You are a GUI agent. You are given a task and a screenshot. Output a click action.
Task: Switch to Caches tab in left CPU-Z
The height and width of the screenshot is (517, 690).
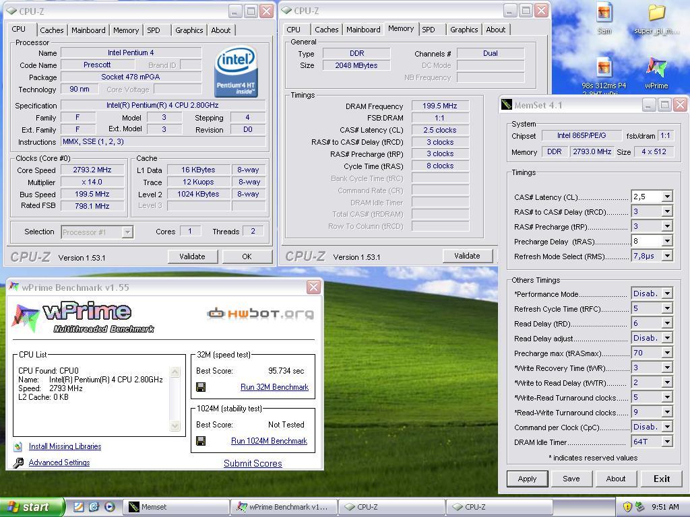coord(51,30)
